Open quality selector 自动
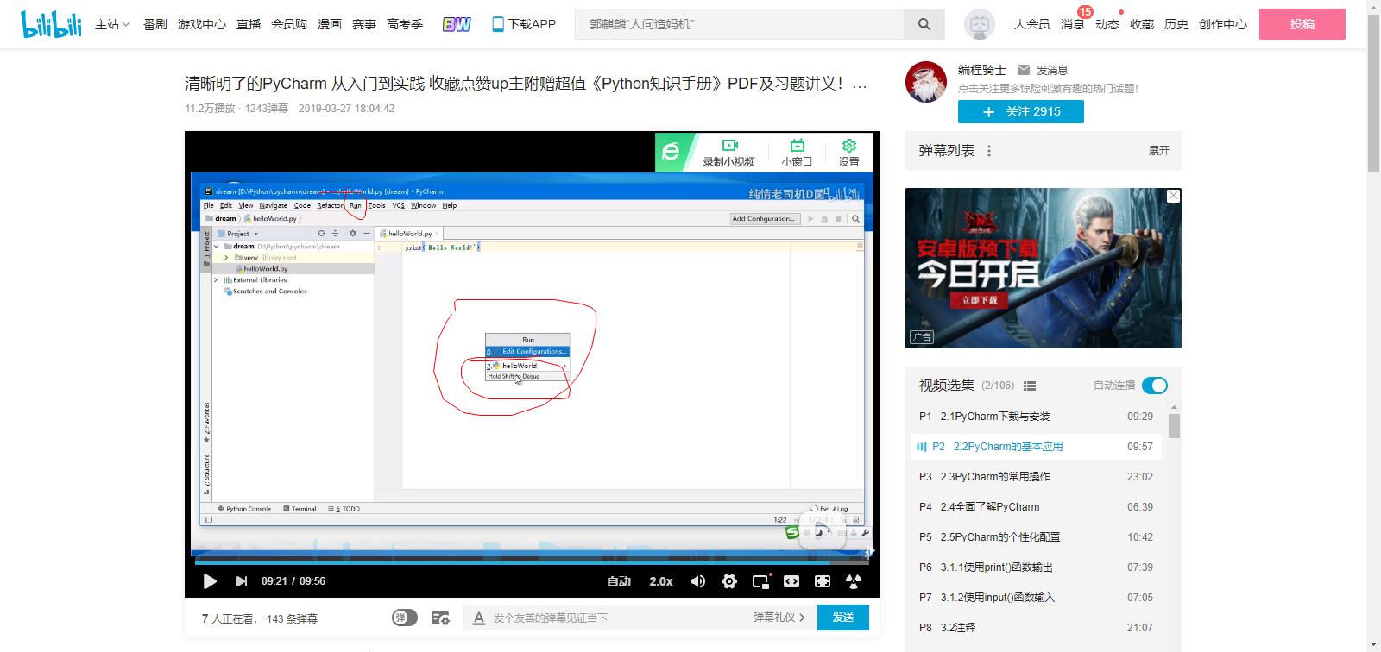 (619, 581)
